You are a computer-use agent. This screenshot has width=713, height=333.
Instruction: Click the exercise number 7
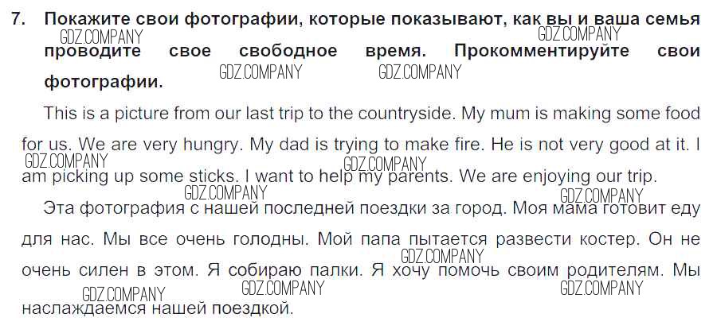point(19,18)
